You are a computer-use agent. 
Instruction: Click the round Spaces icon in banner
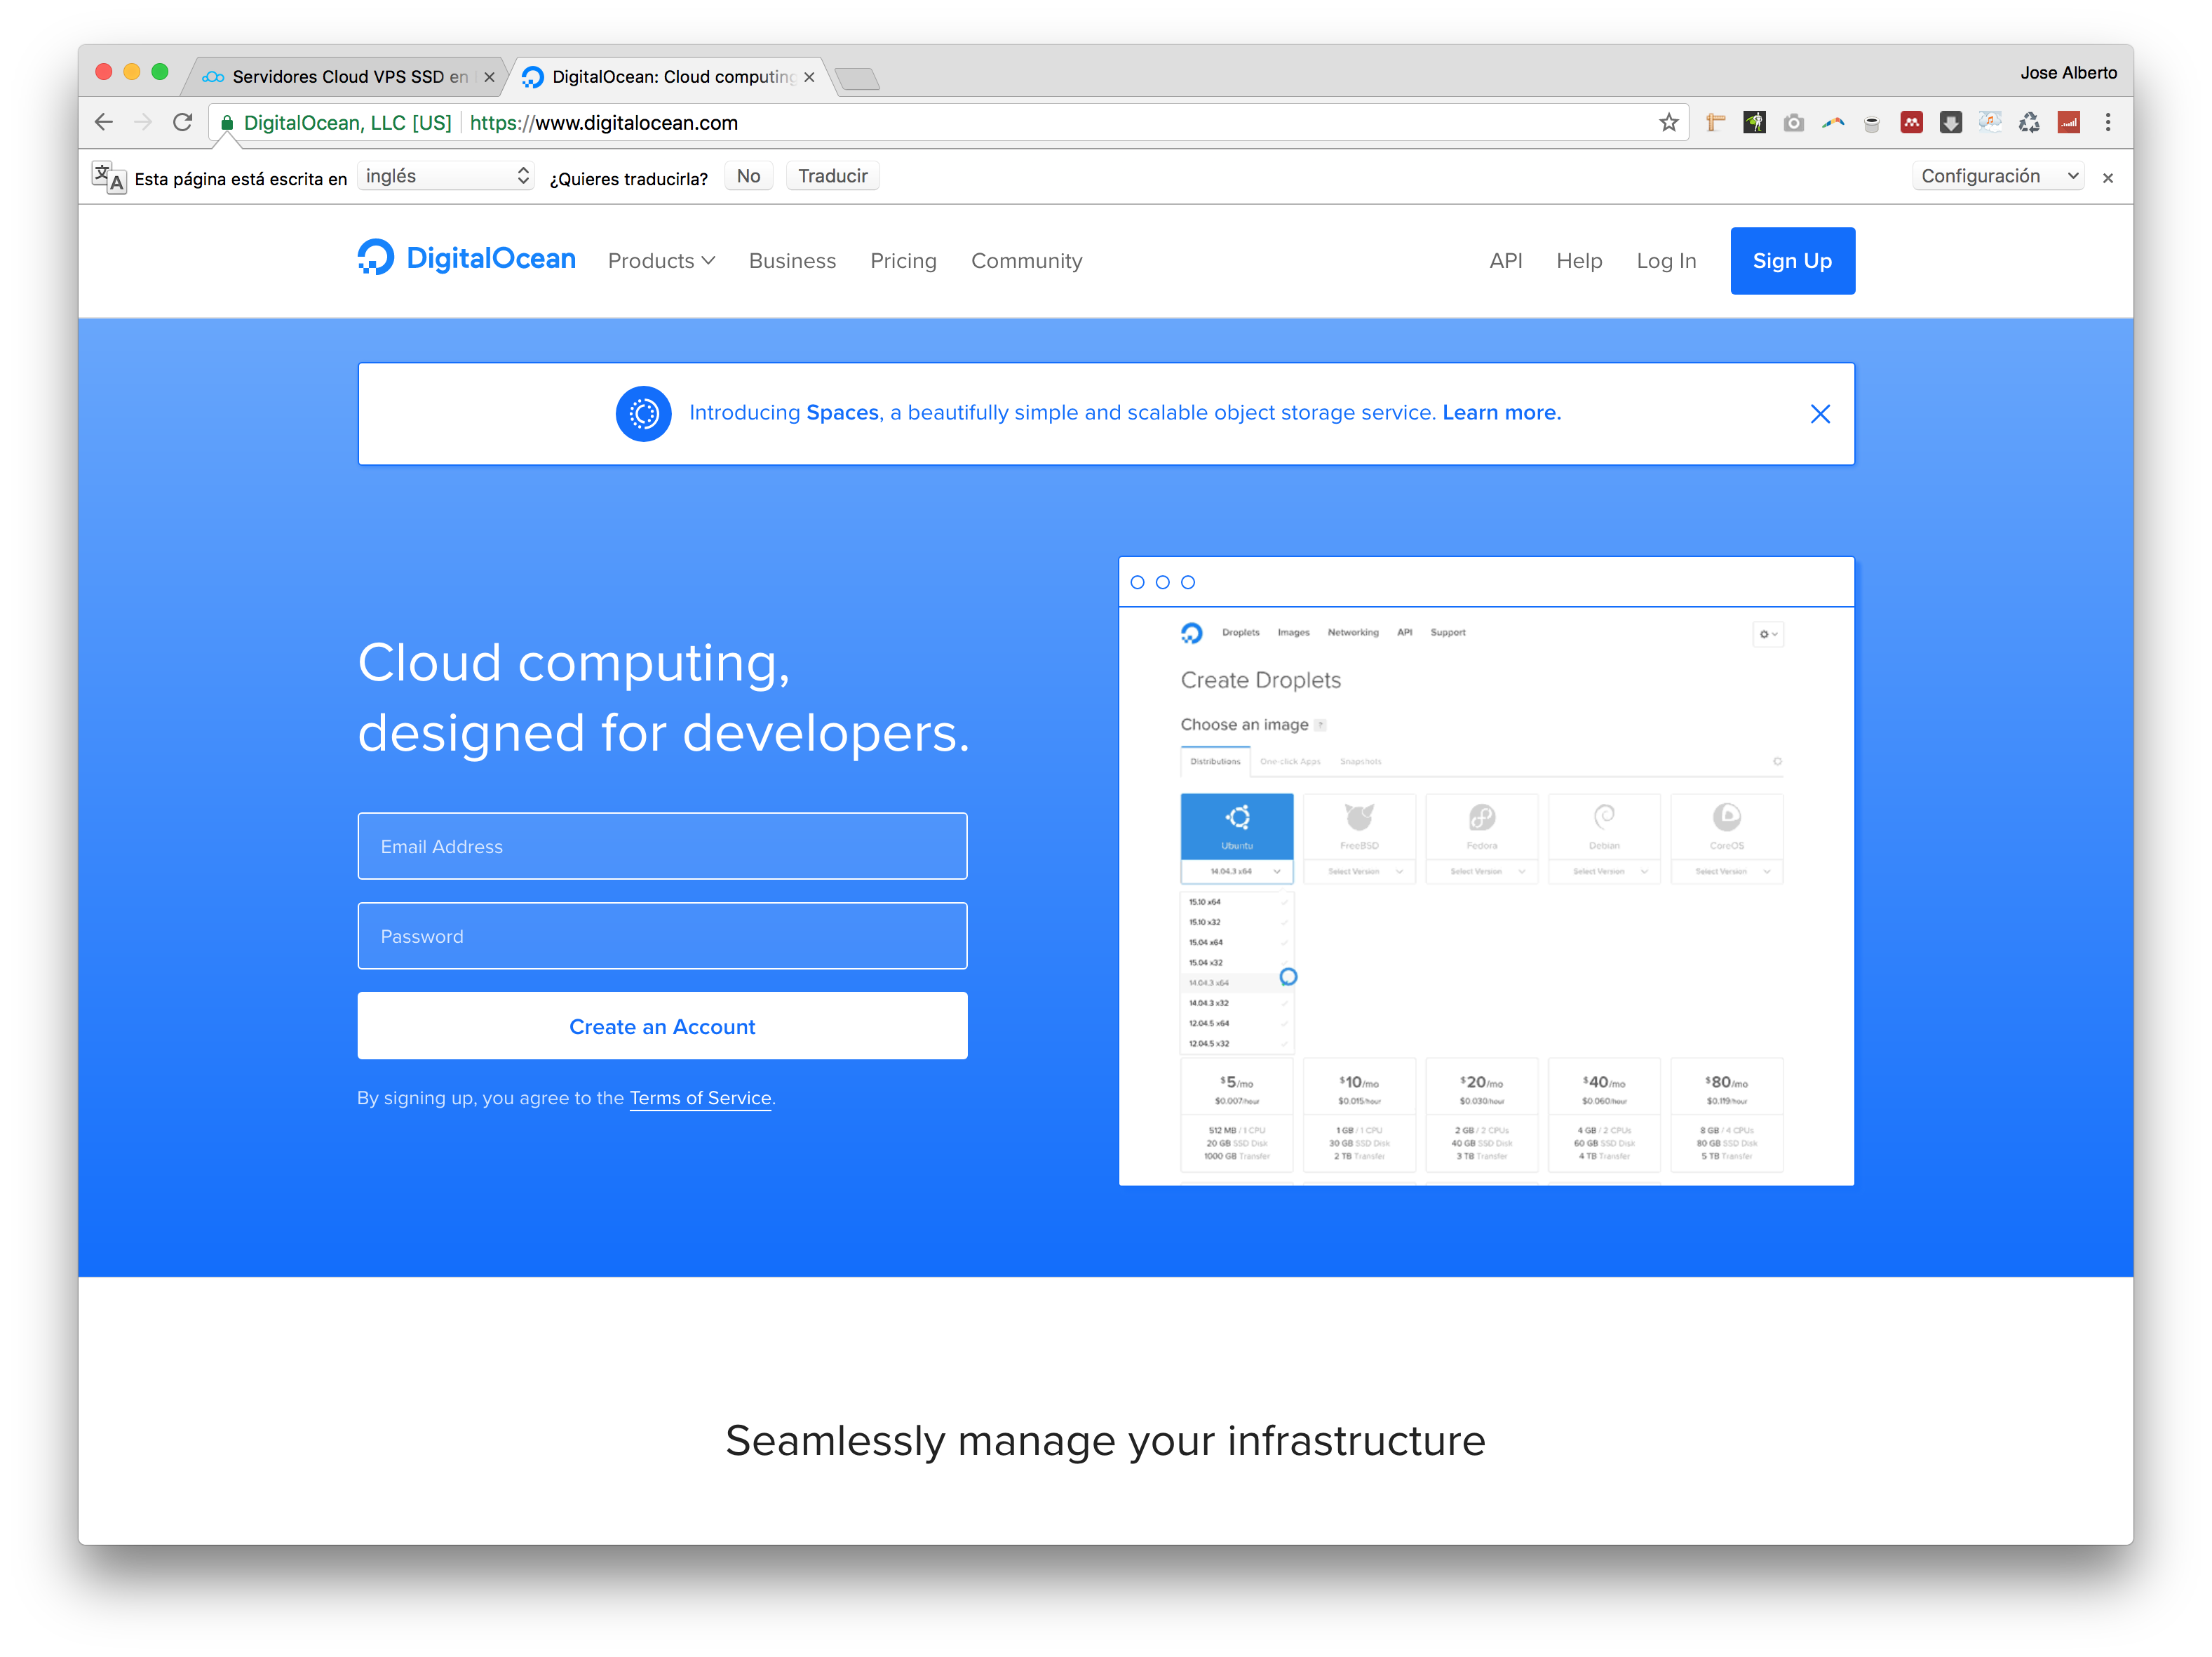(643, 413)
